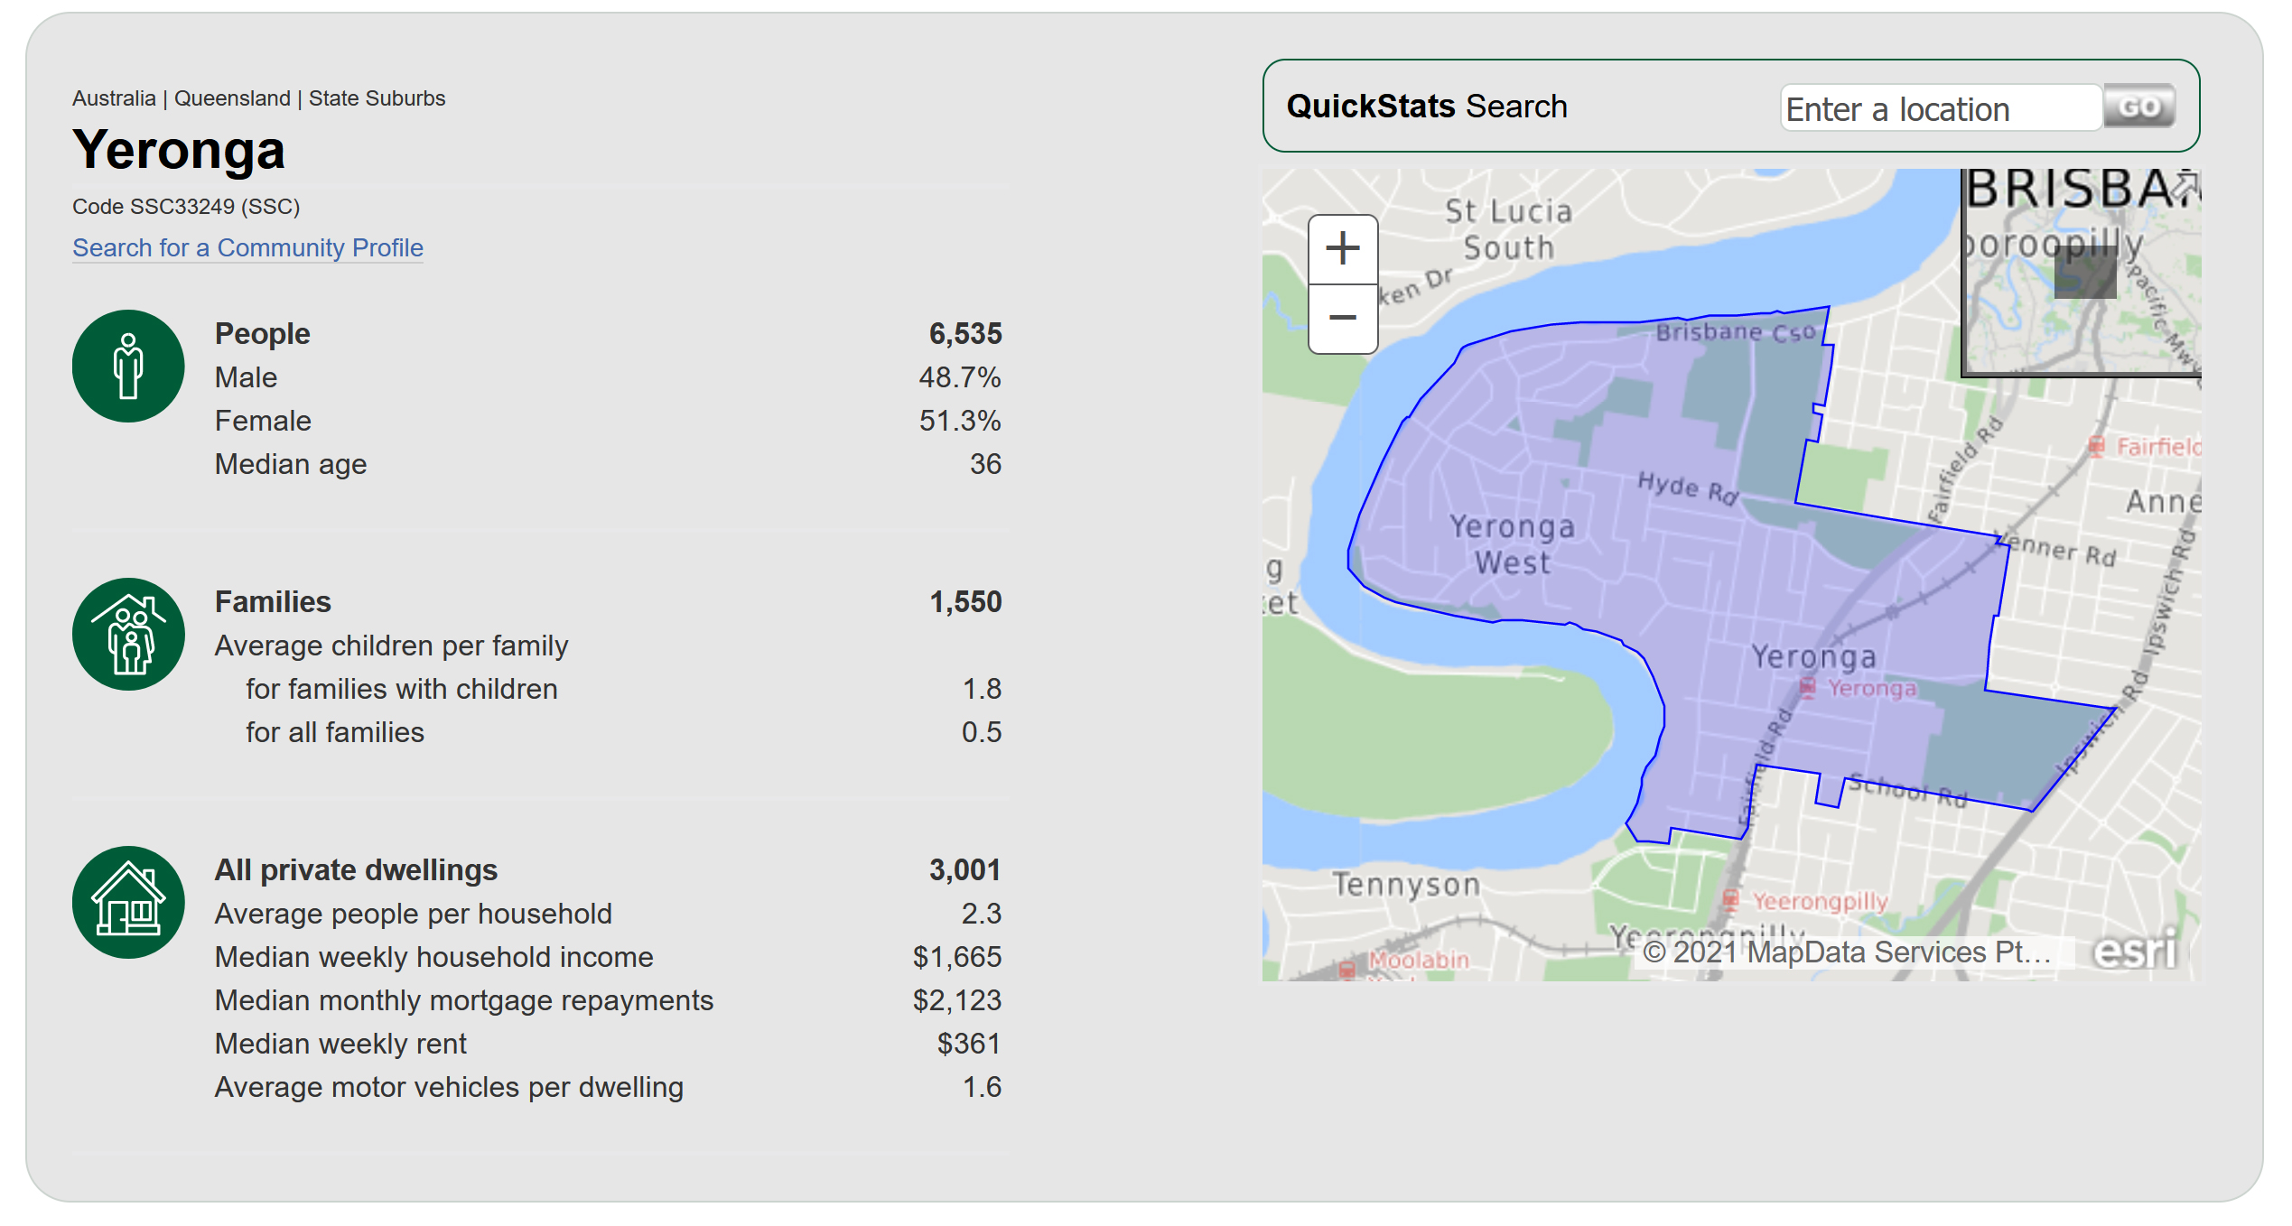Click Median monthly mortgage repayments label

click(x=464, y=1000)
